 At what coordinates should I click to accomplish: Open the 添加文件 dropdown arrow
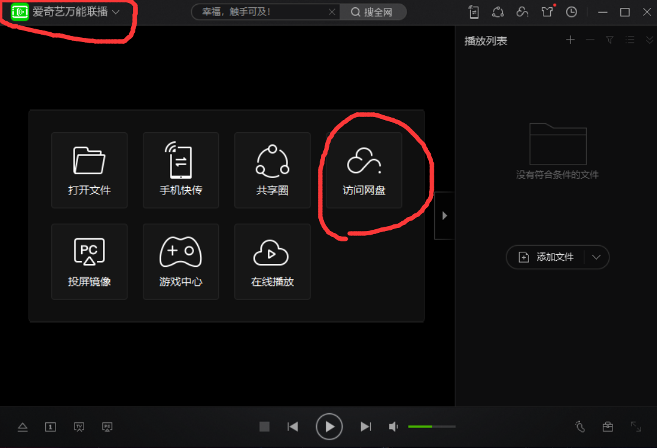pos(596,257)
